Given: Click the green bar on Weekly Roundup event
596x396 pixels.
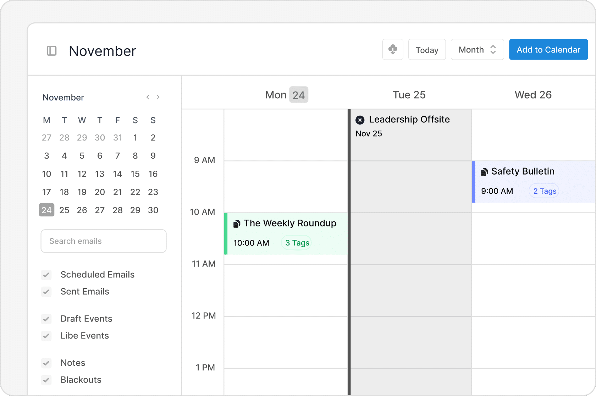Looking at the screenshot, I should (x=226, y=233).
